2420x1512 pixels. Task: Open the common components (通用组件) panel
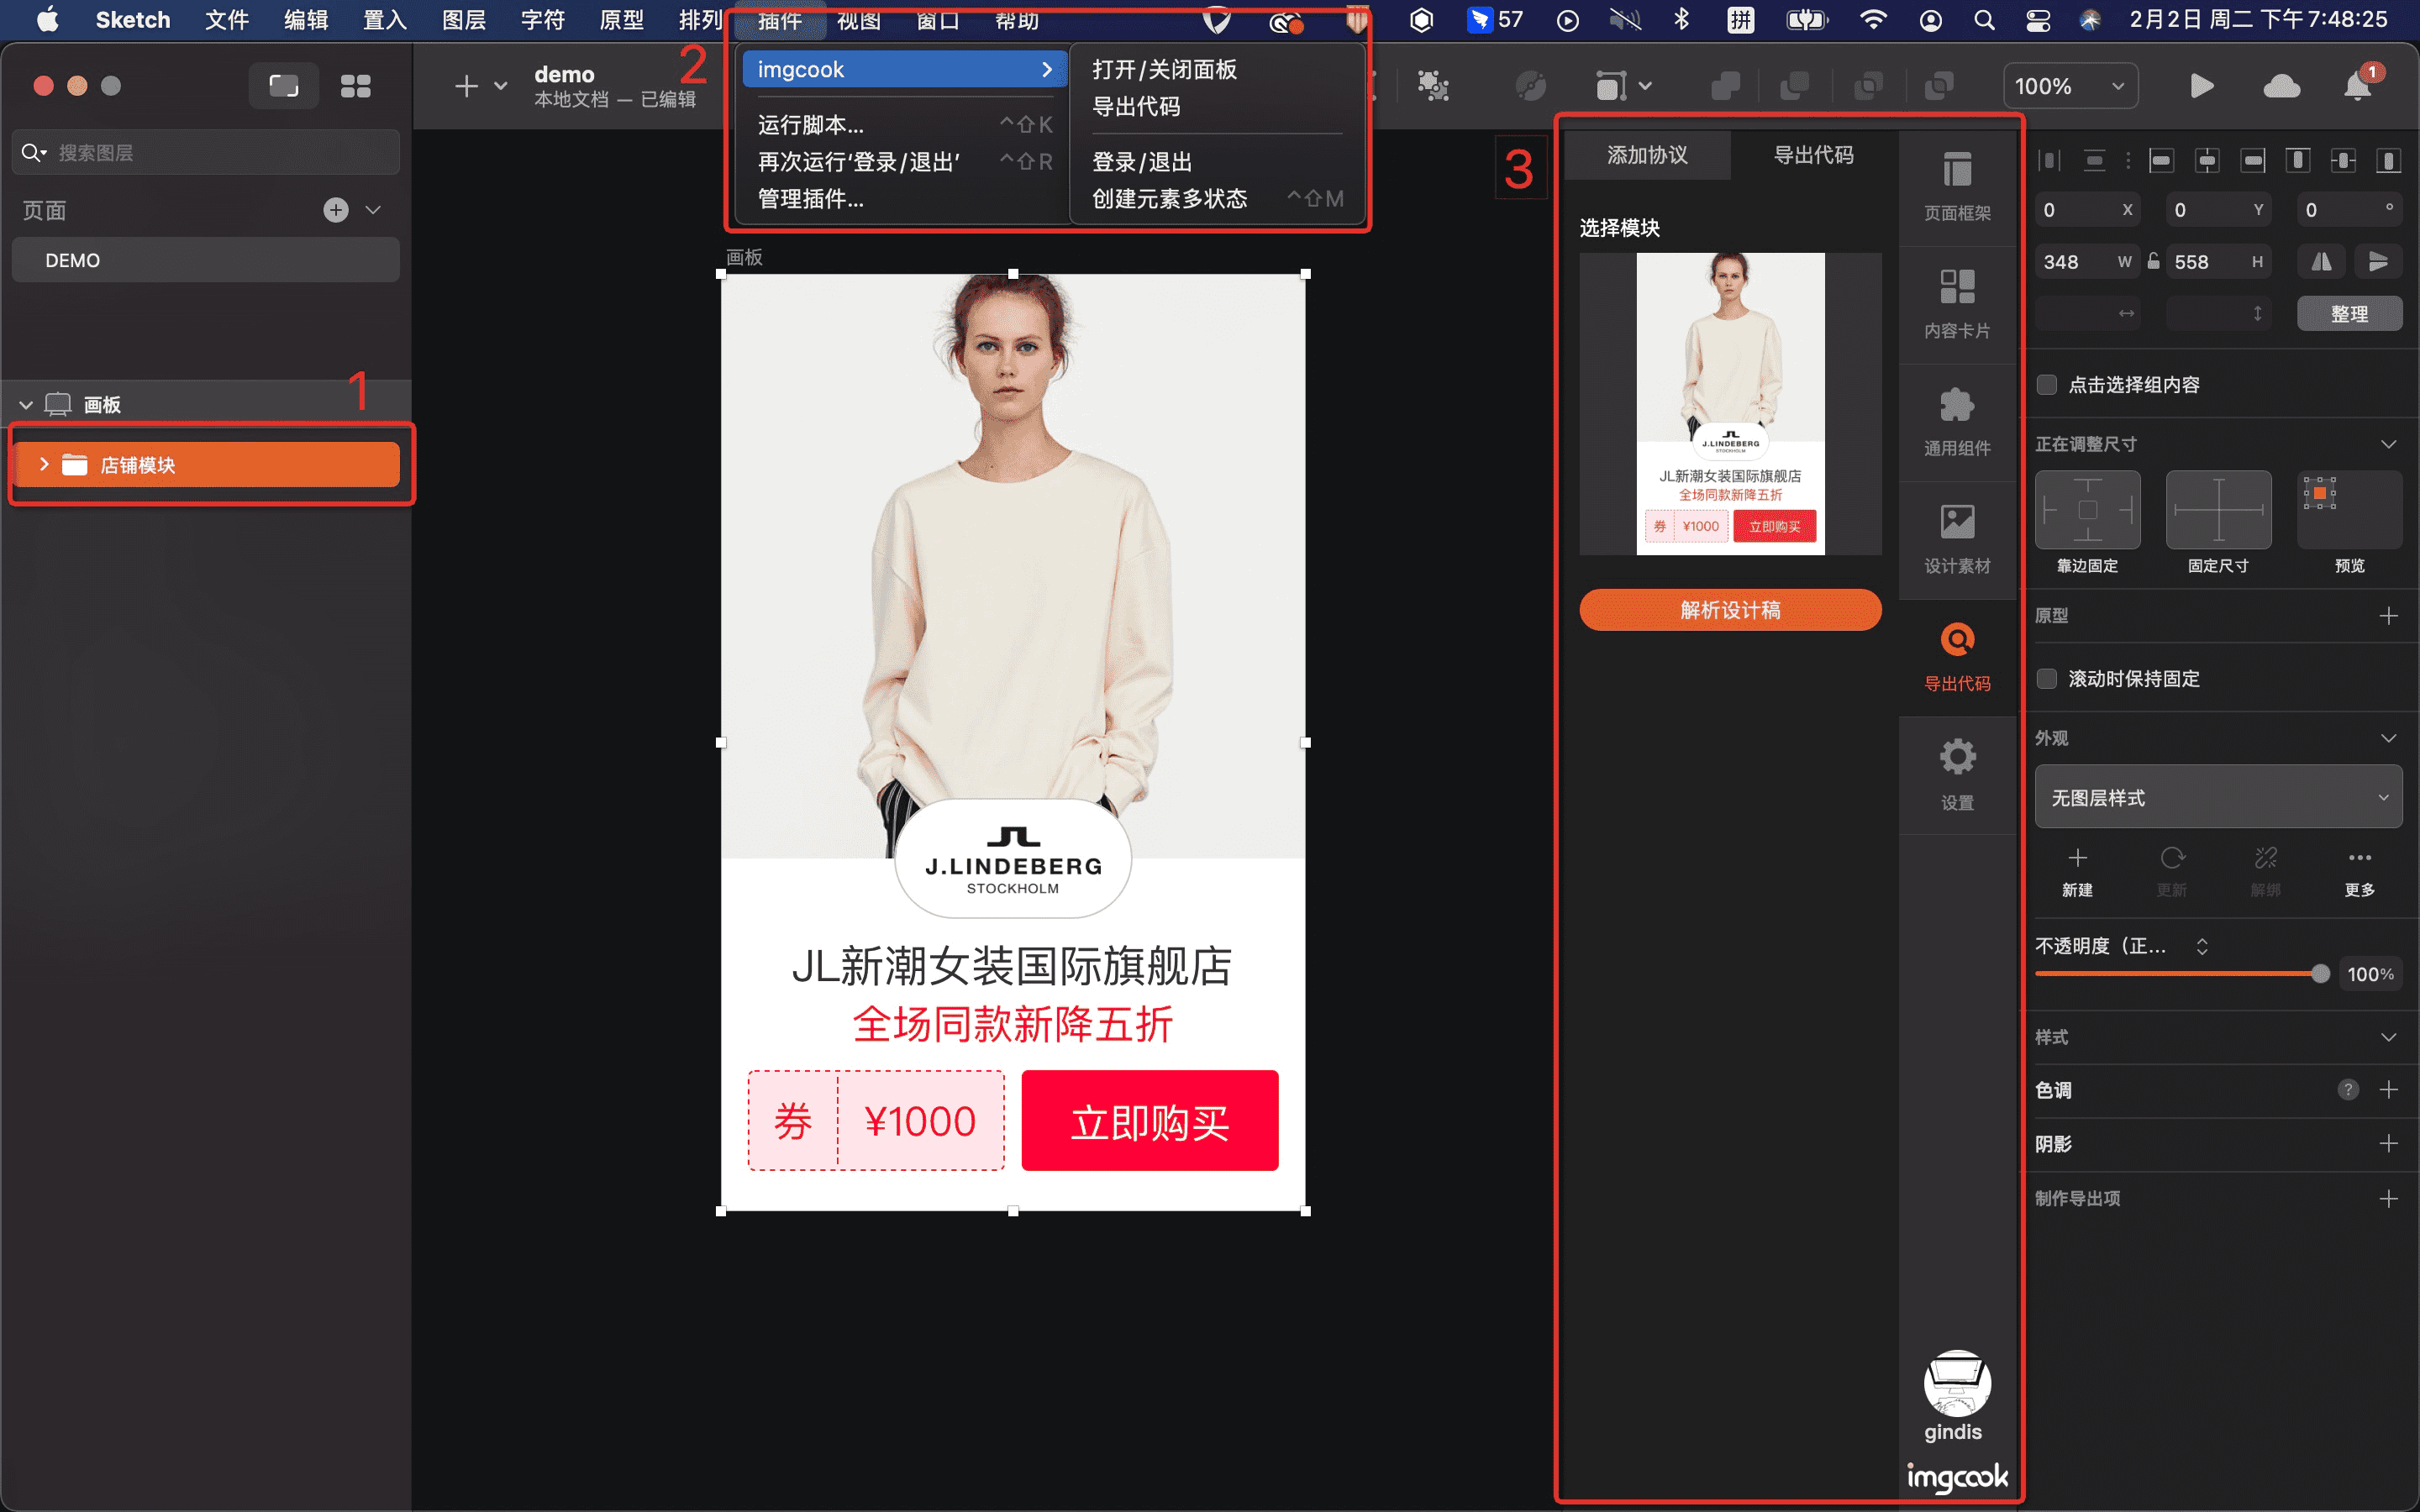coord(1957,423)
